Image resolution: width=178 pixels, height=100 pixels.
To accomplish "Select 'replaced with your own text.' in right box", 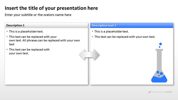I will [x=136, y=37].
